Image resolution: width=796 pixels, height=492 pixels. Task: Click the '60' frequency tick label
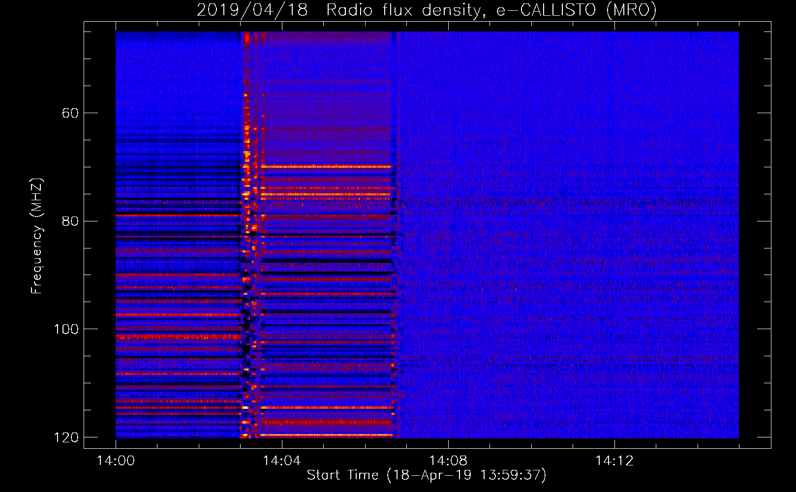(x=70, y=113)
